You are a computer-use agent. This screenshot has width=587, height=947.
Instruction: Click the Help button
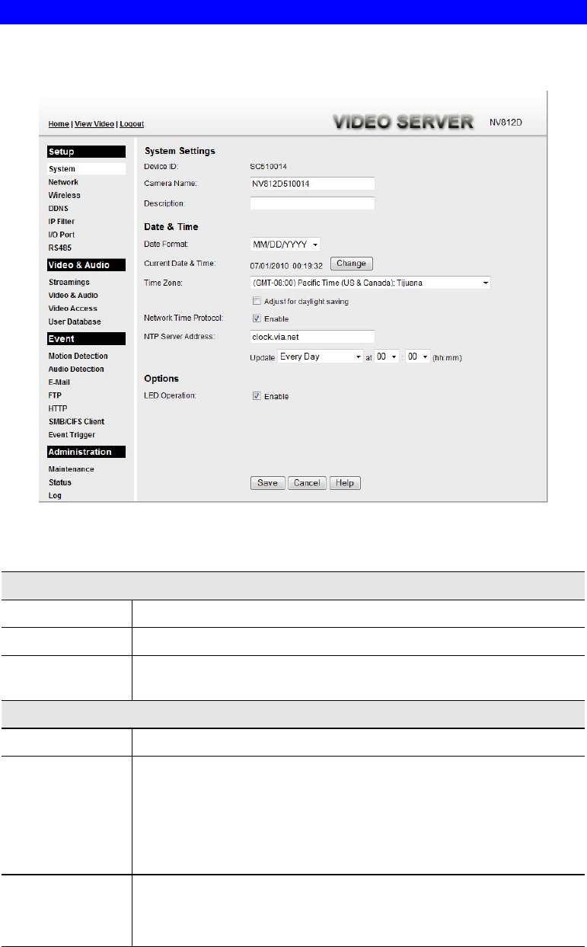345,483
